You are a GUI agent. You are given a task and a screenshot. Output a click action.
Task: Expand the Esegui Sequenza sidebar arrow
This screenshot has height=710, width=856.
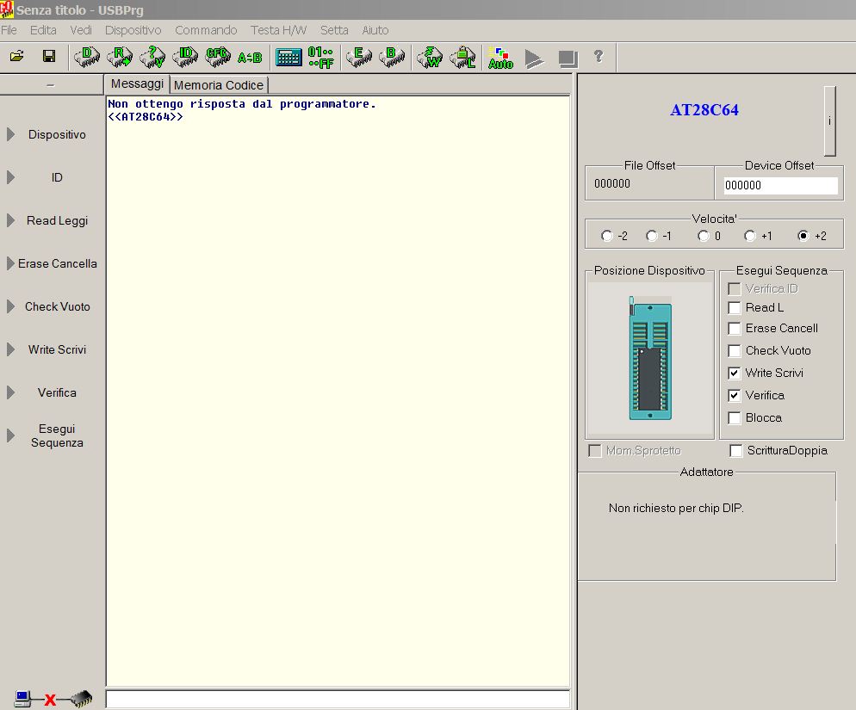(10, 435)
